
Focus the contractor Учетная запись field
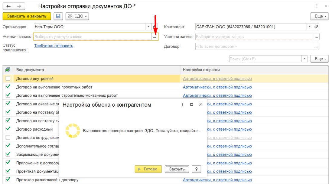[x=254, y=37]
